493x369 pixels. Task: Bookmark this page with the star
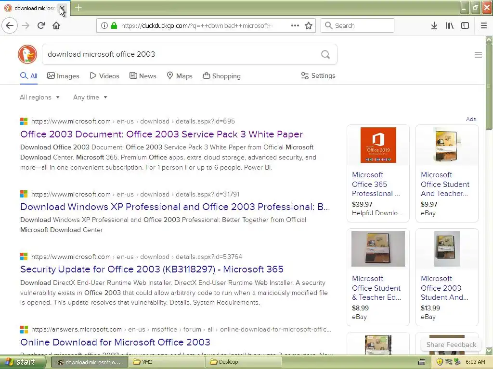309,25
